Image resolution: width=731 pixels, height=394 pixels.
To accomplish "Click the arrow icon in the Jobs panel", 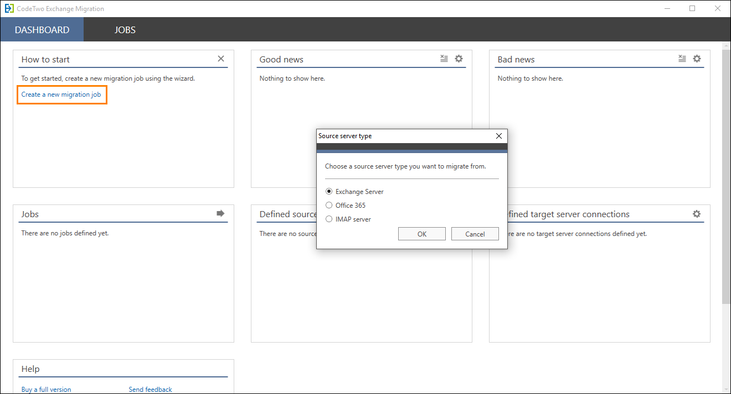I will pos(221,213).
